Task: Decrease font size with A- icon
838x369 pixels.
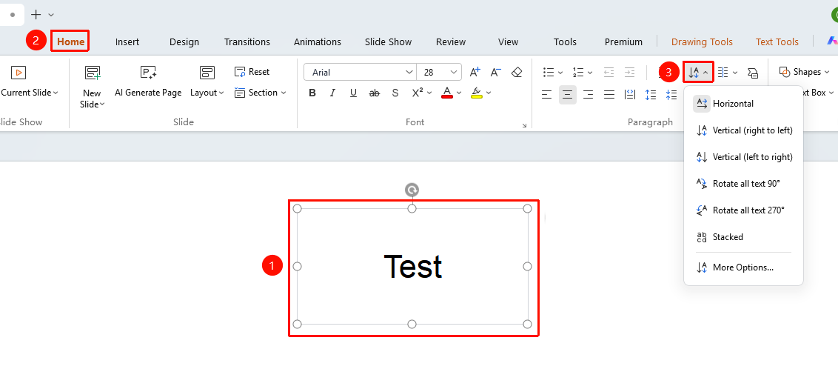Action: [x=496, y=72]
